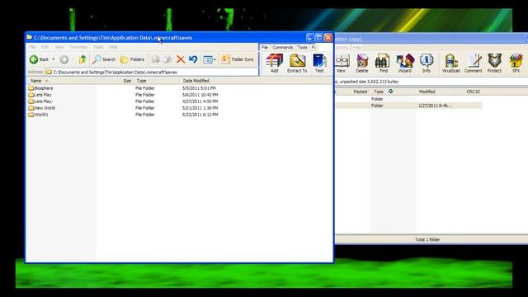Click WinRAR Info button

point(427,64)
